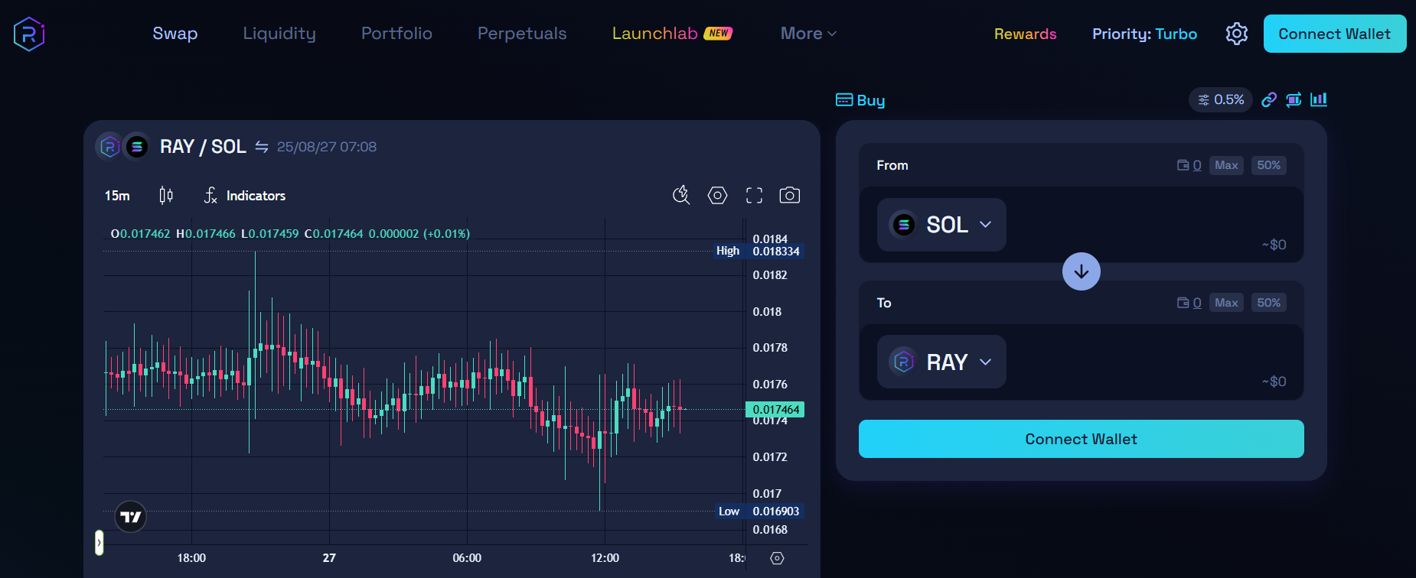Select the 15m timeframe dropdown
This screenshot has width=1416, height=578.
(117, 196)
